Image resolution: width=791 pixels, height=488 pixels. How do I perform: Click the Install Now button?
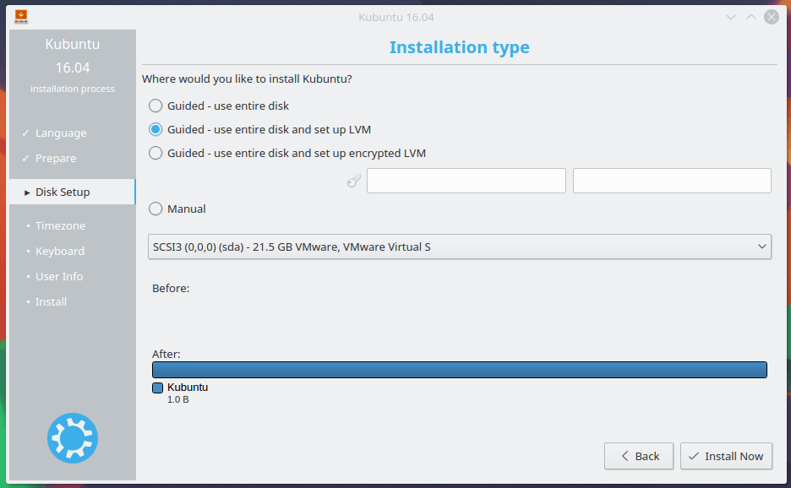[726, 456]
